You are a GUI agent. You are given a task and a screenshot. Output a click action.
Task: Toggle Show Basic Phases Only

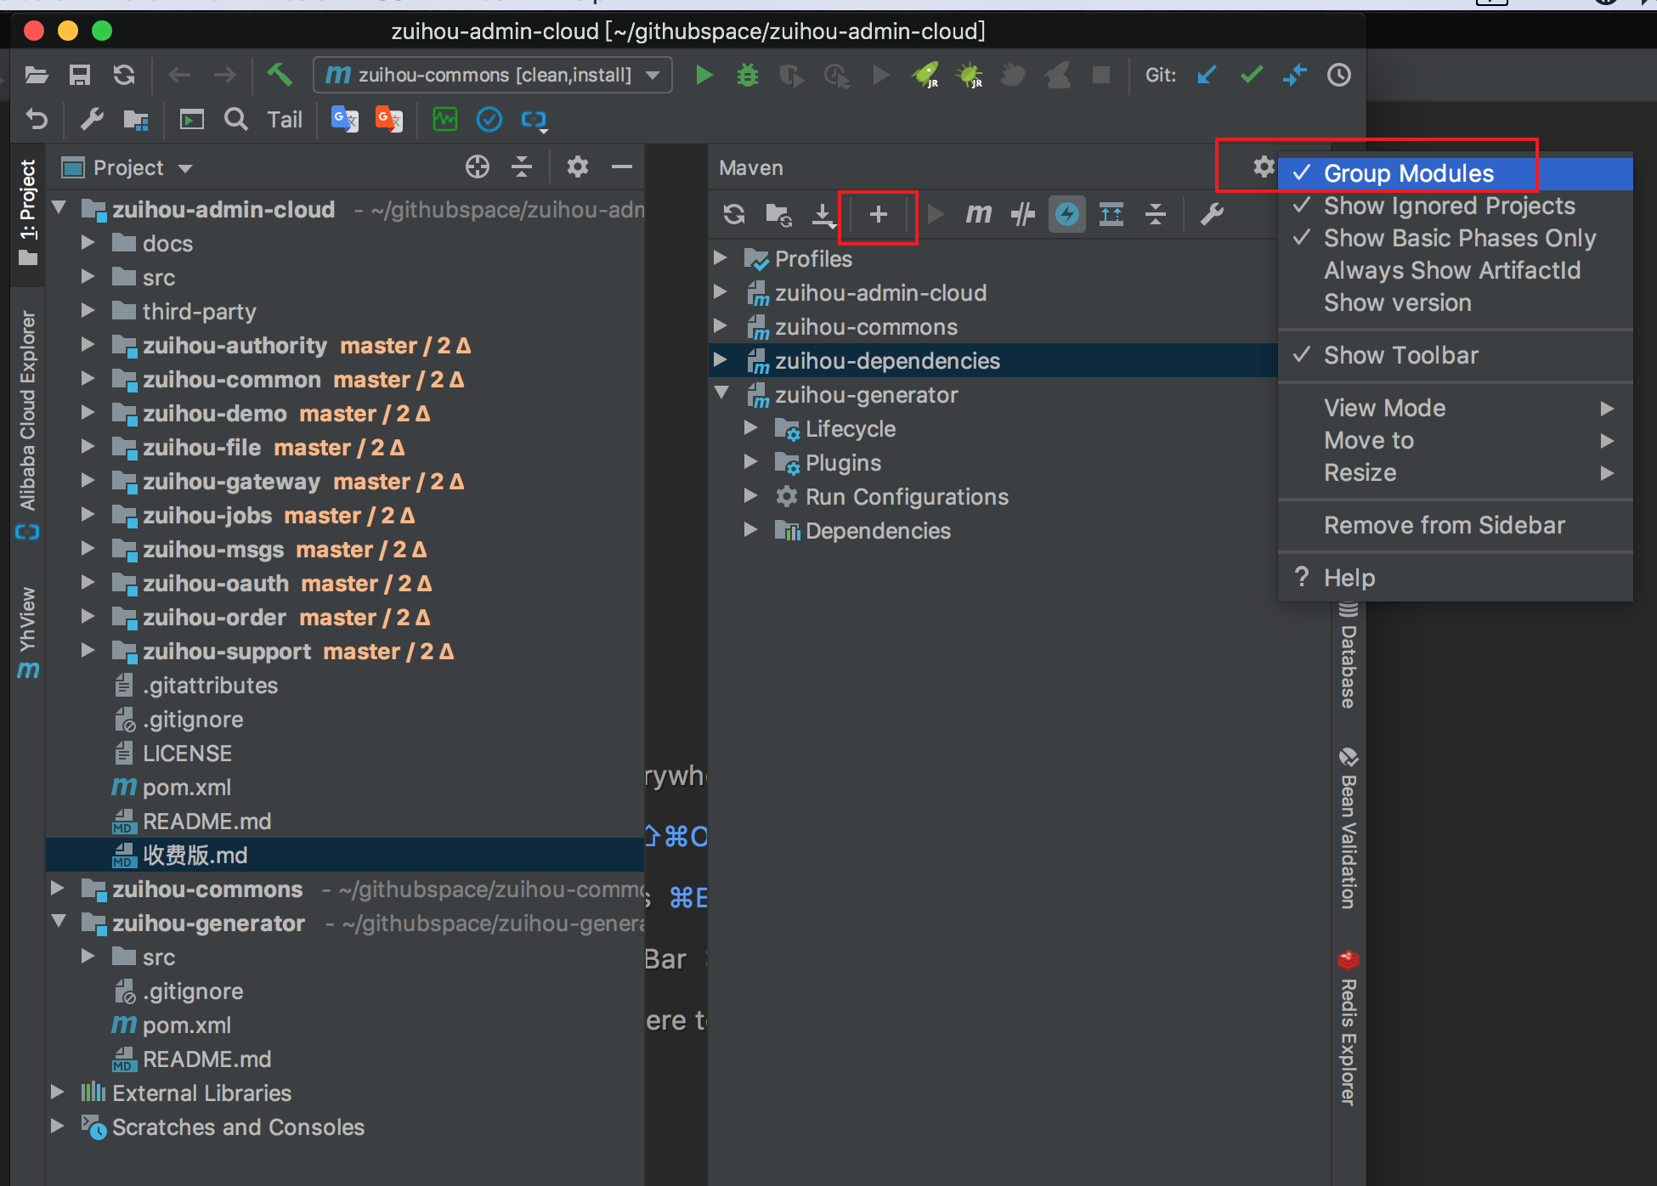1455,238
